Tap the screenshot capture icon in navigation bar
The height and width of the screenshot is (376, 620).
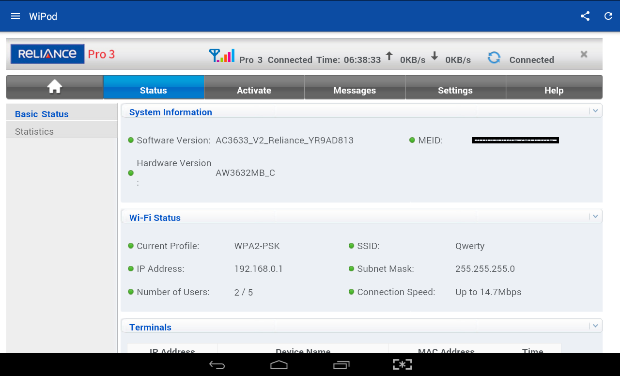(x=403, y=365)
